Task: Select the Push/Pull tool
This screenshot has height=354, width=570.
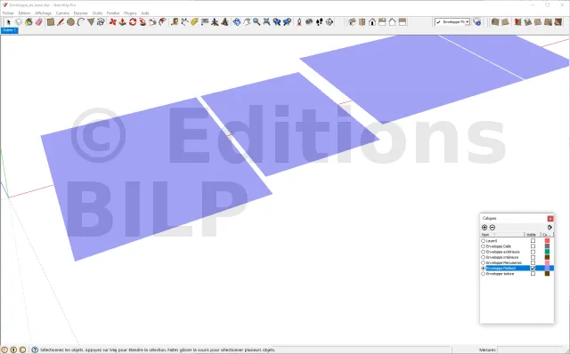Action: click(x=123, y=22)
